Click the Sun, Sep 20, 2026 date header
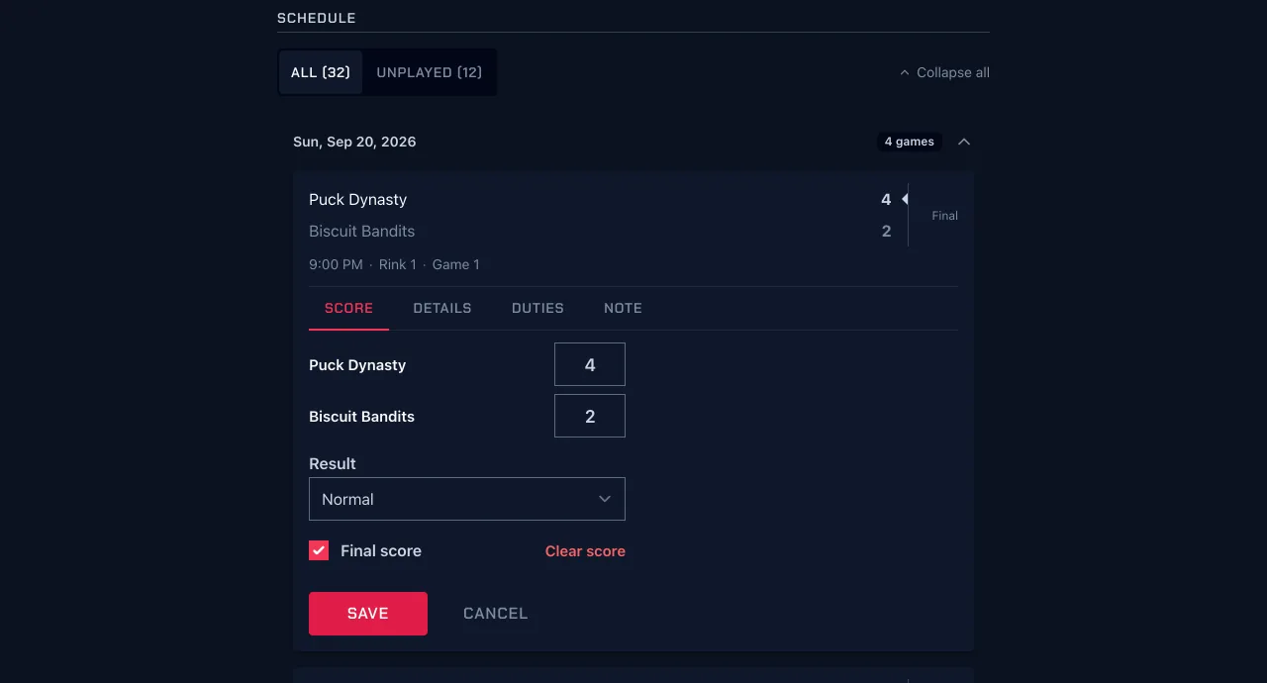 354,142
